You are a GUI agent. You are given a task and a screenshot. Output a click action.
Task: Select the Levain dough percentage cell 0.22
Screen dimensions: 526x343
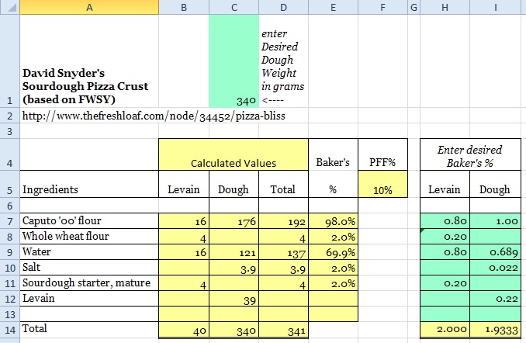495,299
